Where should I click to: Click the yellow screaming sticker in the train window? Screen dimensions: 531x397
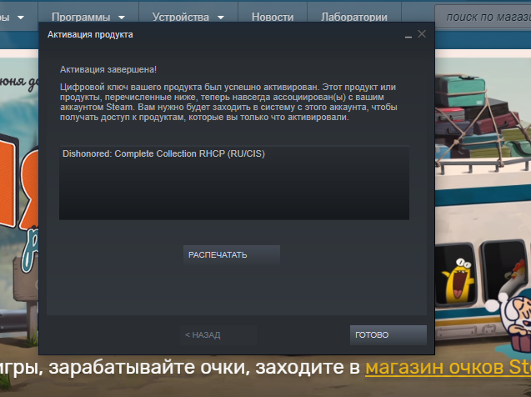(x=458, y=282)
